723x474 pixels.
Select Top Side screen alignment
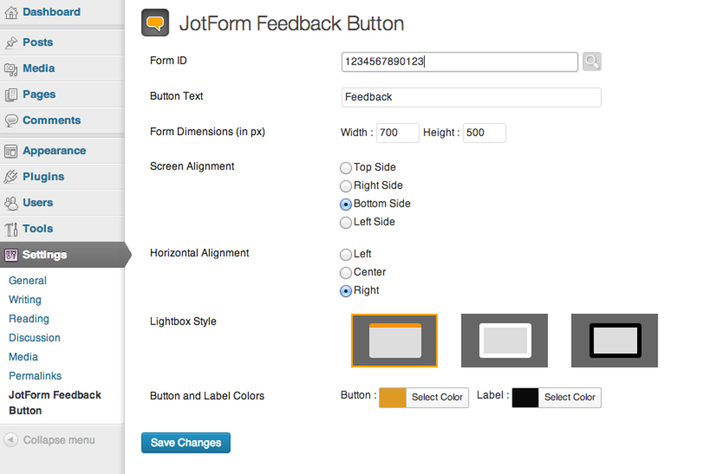coord(345,168)
